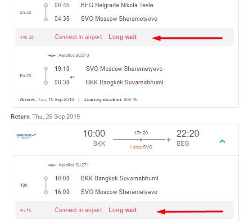Click the 1 stop SVO text
Screen dimensions: 249x221
coord(141,147)
